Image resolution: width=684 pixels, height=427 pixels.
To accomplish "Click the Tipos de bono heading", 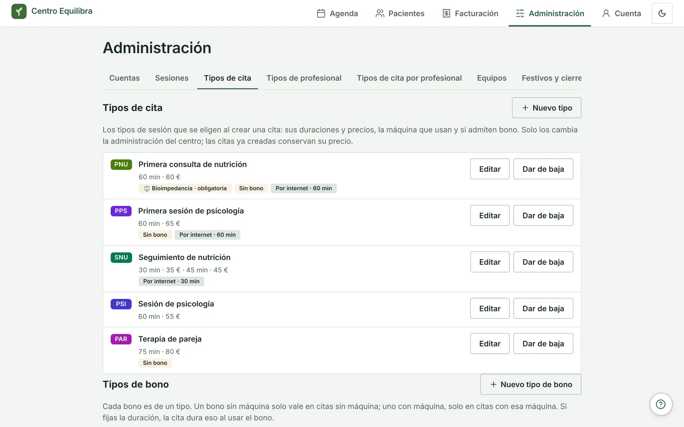I will click(136, 384).
